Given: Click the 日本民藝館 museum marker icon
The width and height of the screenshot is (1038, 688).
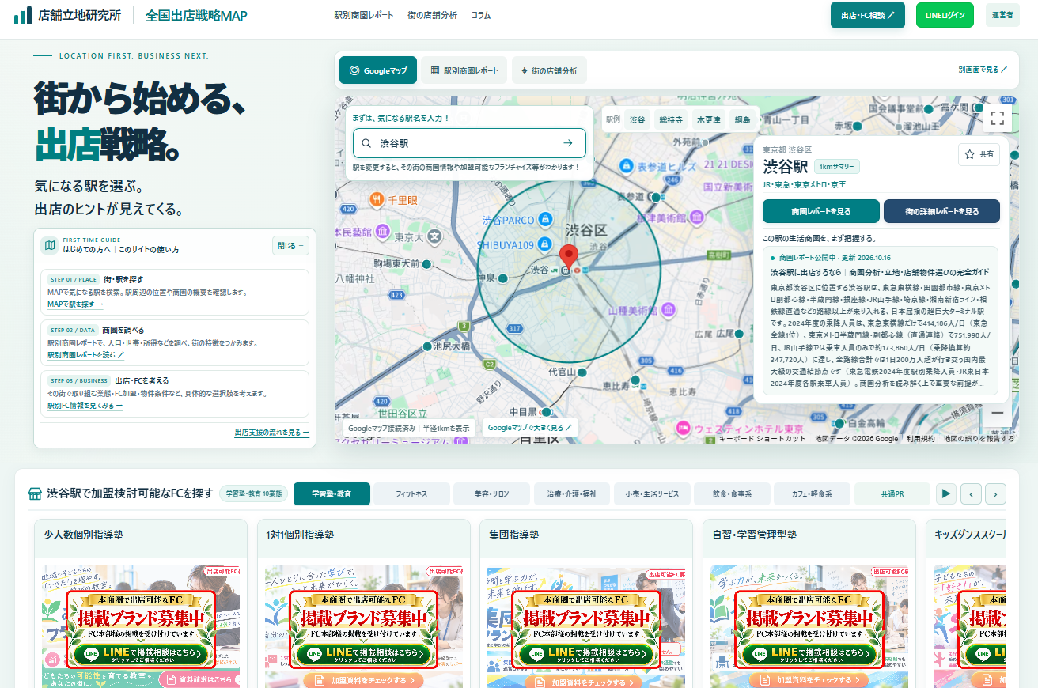Looking at the screenshot, I should [383, 232].
